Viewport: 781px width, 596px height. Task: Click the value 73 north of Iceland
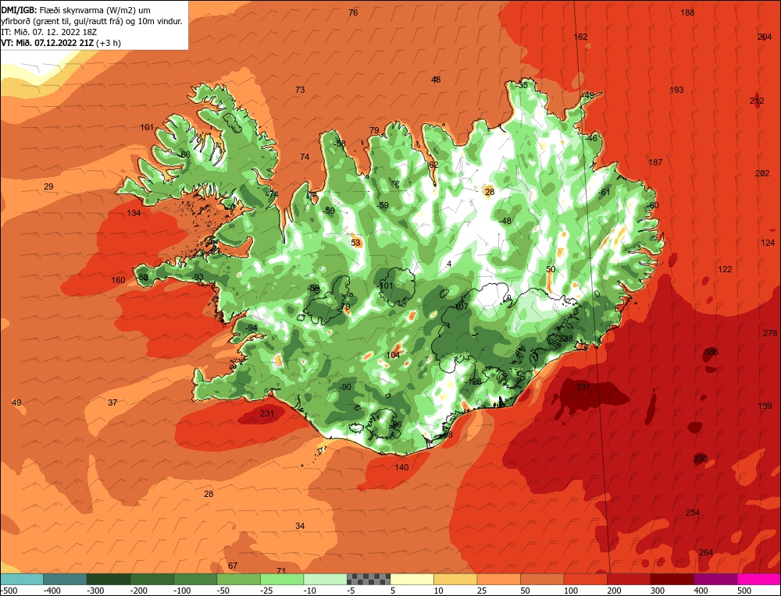[300, 90]
